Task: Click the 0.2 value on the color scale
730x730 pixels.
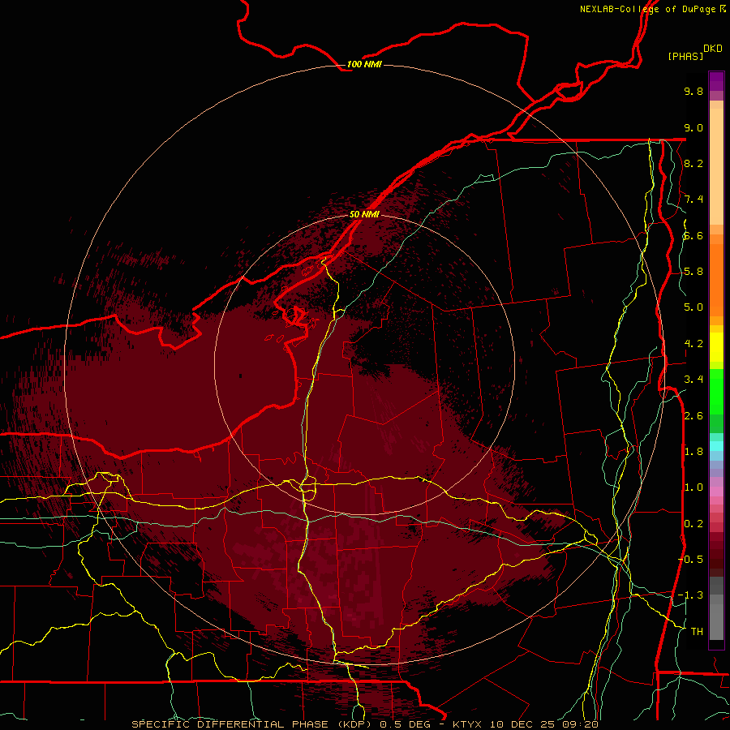Action: pyautogui.click(x=693, y=524)
